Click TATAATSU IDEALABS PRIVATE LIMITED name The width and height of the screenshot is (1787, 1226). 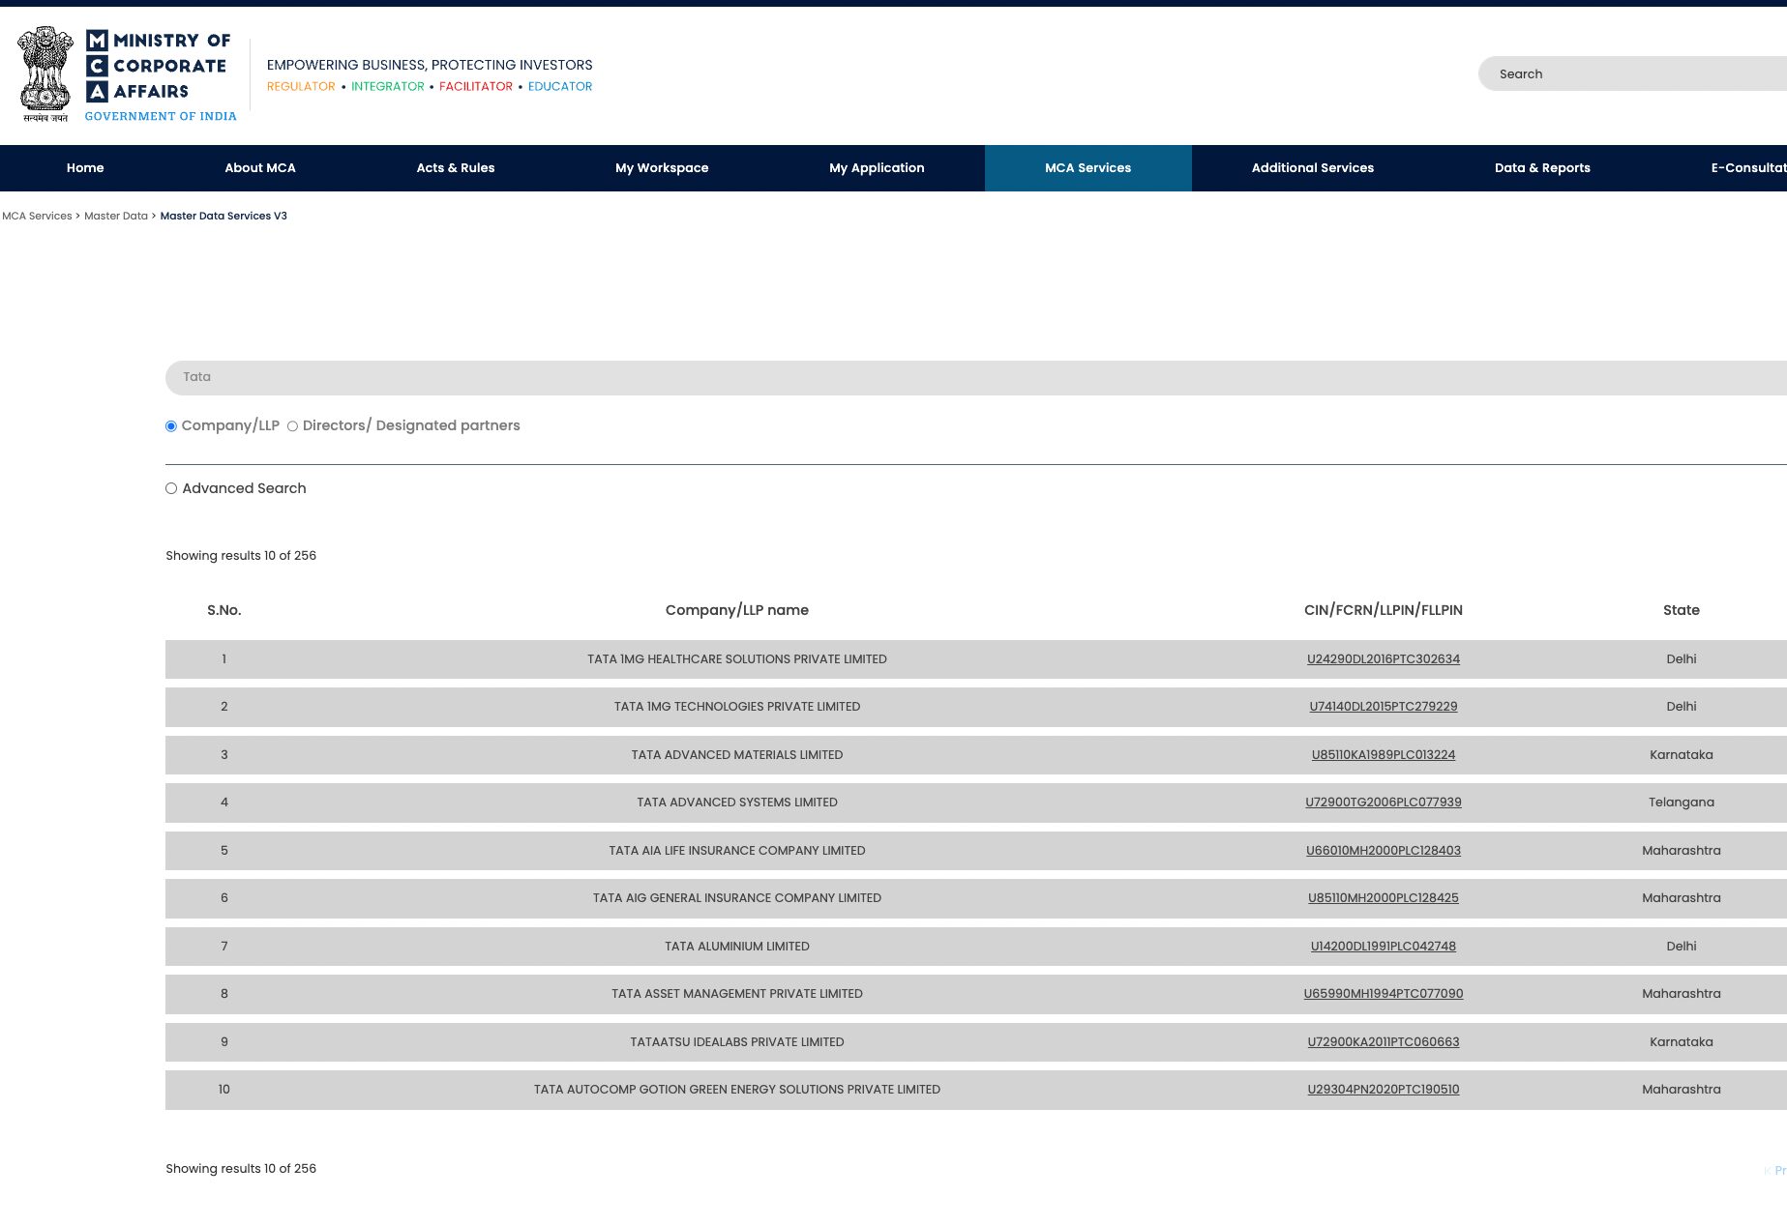[737, 1042]
